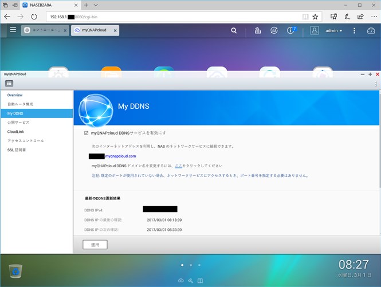Toggle myQNAPcloud DDNS service checkbox
Viewport: 381px width, 287px height.
pos(86,133)
